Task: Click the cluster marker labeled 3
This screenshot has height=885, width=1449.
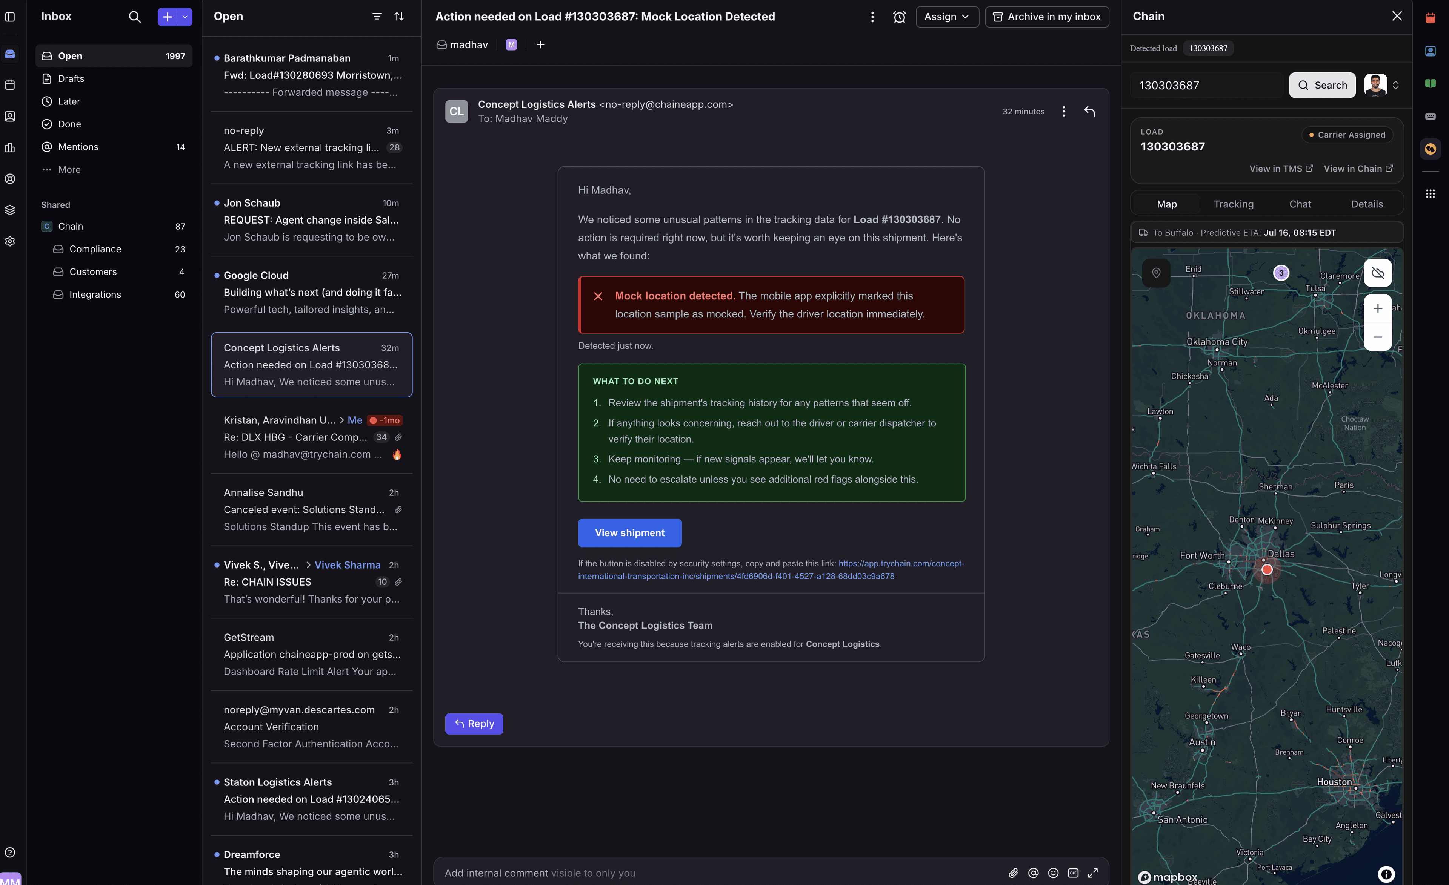Action: [1281, 273]
